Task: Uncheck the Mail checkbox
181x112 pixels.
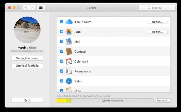Action: pyautogui.click(x=62, y=41)
